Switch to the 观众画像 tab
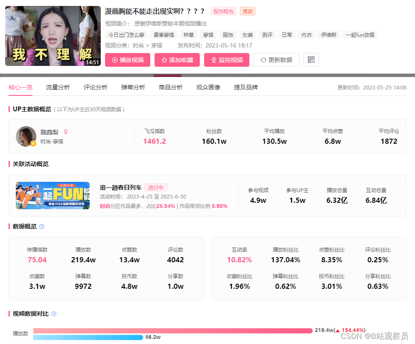415x344 pixels. tap(208, 87)
